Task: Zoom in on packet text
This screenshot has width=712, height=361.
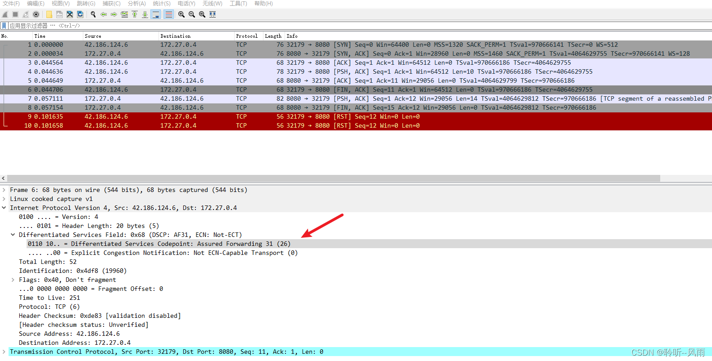Action: (x=181, y=14)
